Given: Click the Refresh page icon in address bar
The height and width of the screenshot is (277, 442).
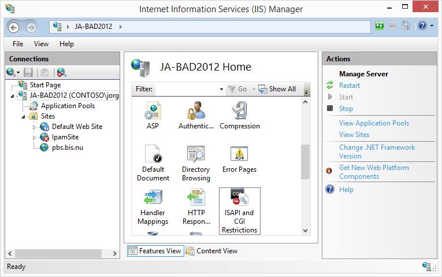Looking at the screenshot, I should (x=380, y=26).
